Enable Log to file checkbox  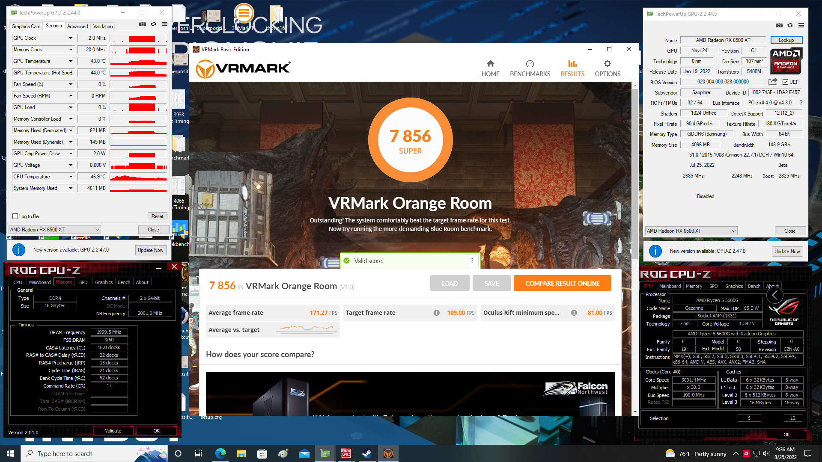pos(15,216)
